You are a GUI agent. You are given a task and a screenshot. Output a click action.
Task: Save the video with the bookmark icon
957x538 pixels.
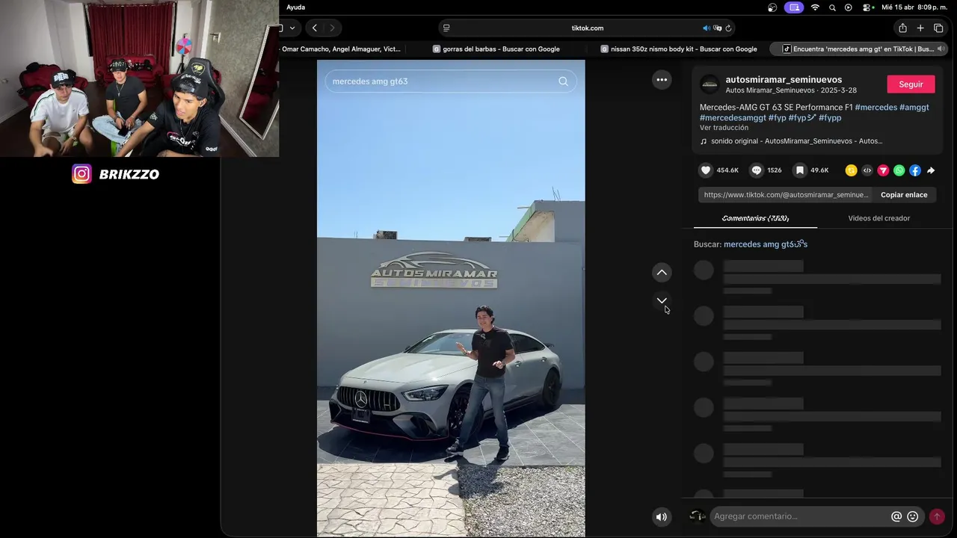(800, 170)
